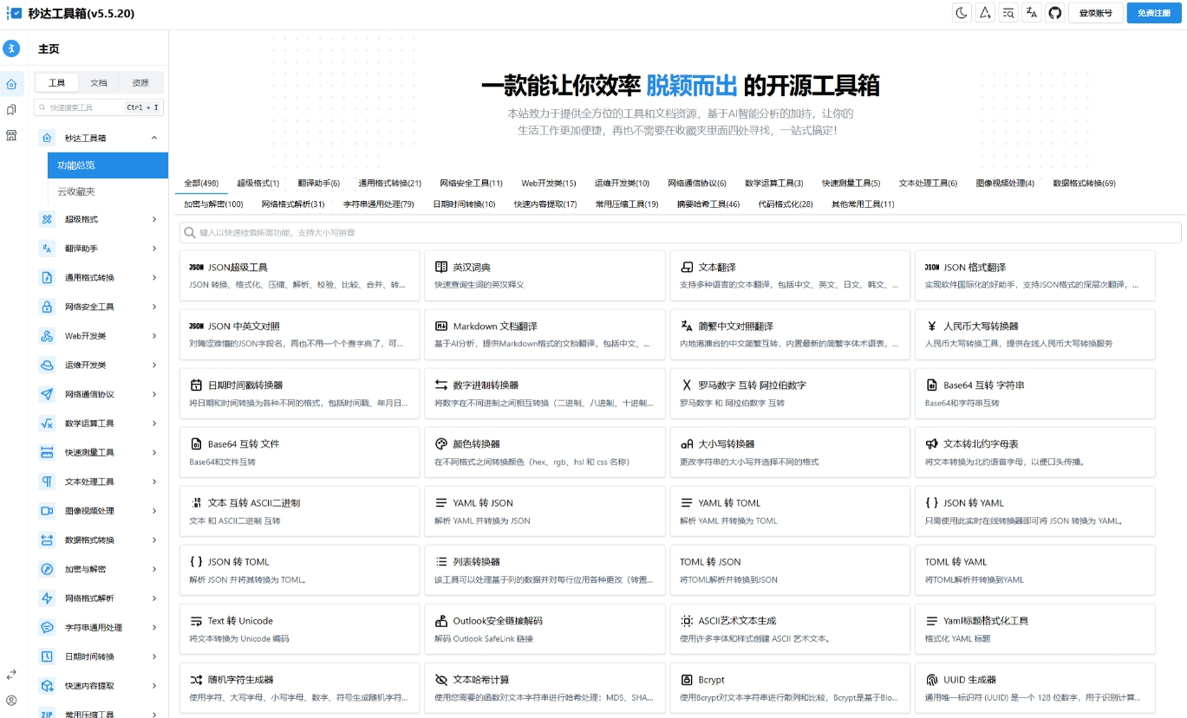Click the home icon in the left rail
1187x718 pixels.
point(12,84)
